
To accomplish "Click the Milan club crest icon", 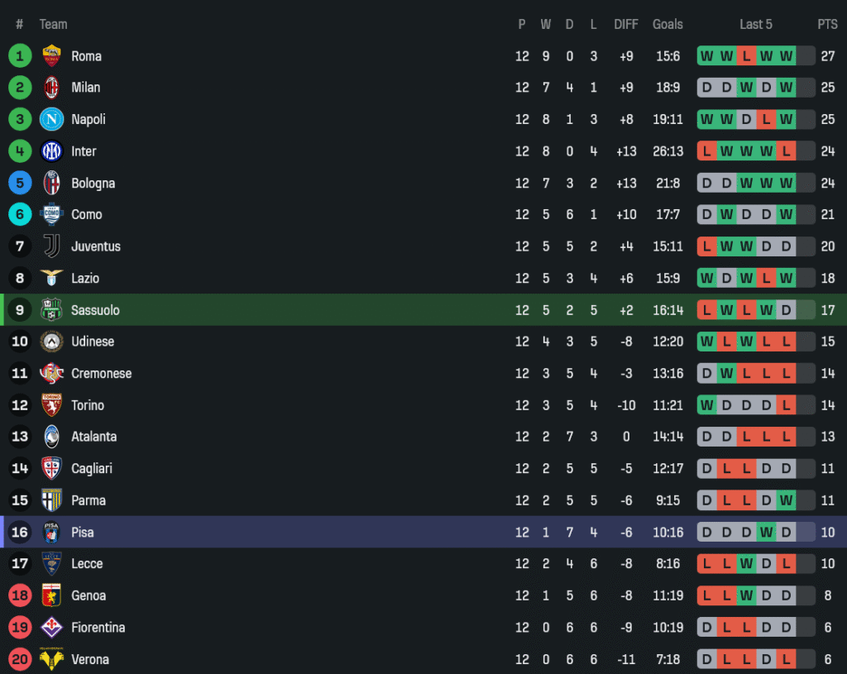I will point(51,88).
